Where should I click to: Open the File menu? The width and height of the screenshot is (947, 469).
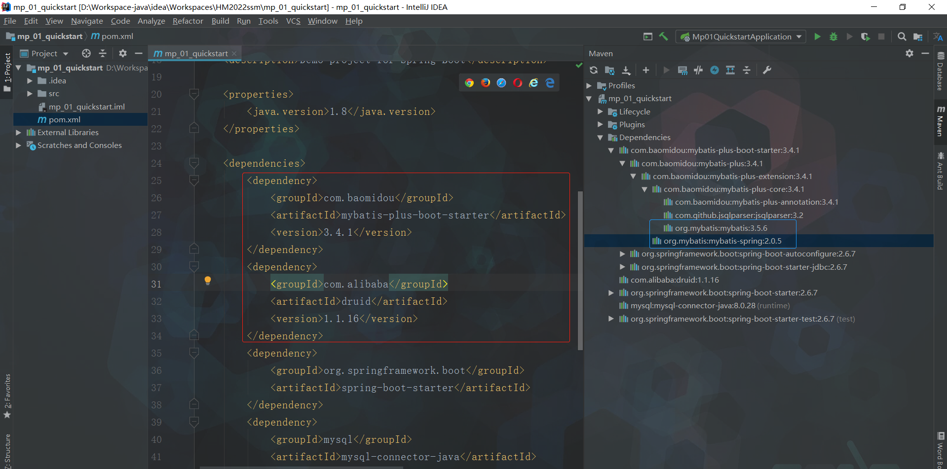click(10, 21)
